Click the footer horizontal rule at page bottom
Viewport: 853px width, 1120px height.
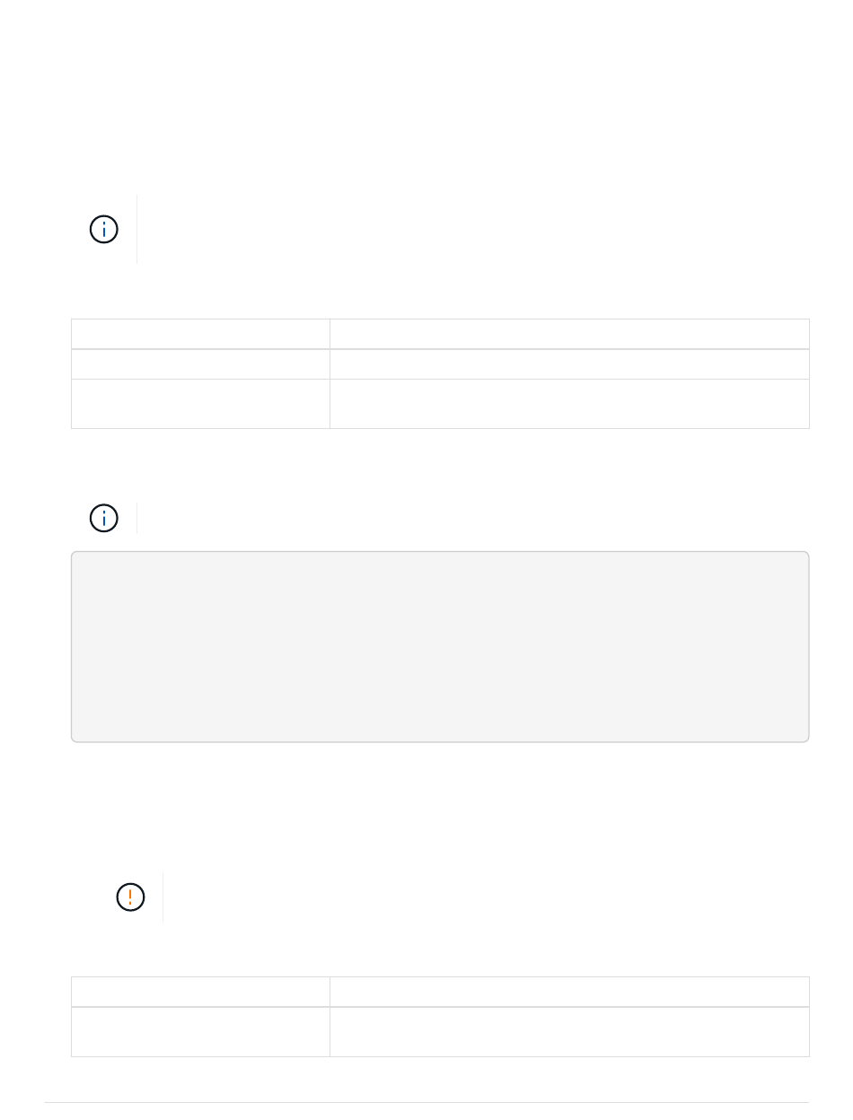(x=426, y=1102)
